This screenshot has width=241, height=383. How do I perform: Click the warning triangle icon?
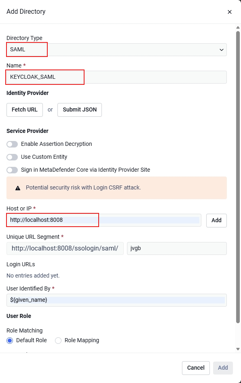[18, 188]
